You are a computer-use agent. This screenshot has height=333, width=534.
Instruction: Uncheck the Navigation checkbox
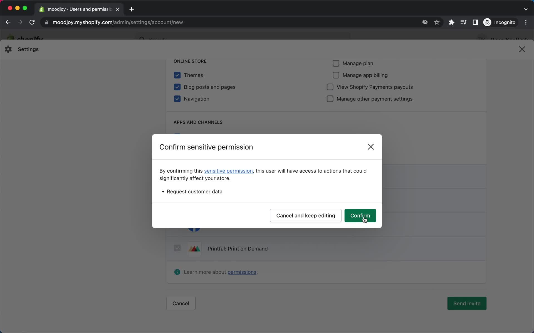(x=177, y=99)
